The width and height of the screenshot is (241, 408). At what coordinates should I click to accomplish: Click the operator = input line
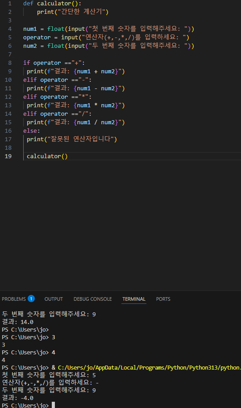pyautogui.click(x=106, y=37)
